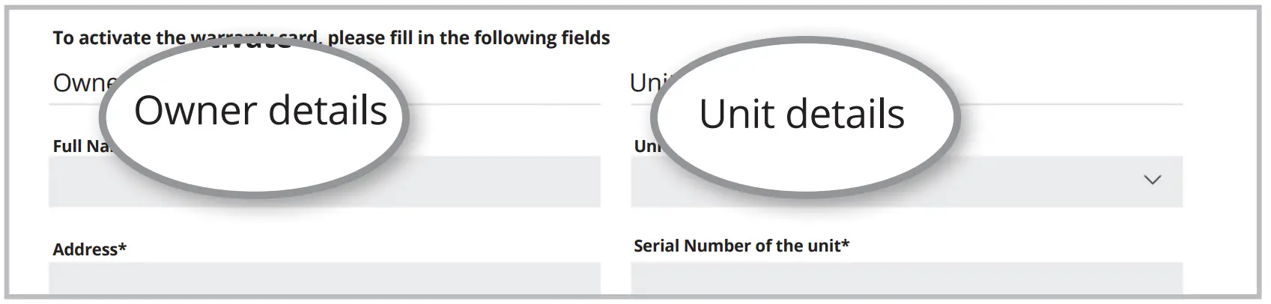Open the Unit selection dropdown box

pyautogui.click(x=1049, y=181)
